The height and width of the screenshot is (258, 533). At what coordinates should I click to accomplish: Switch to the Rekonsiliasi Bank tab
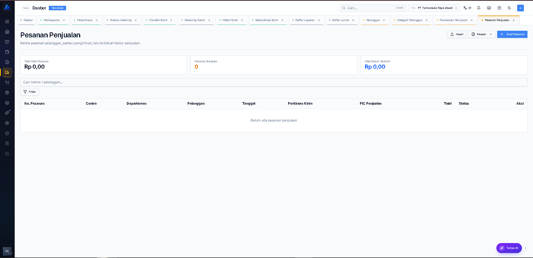coord(266,20)
